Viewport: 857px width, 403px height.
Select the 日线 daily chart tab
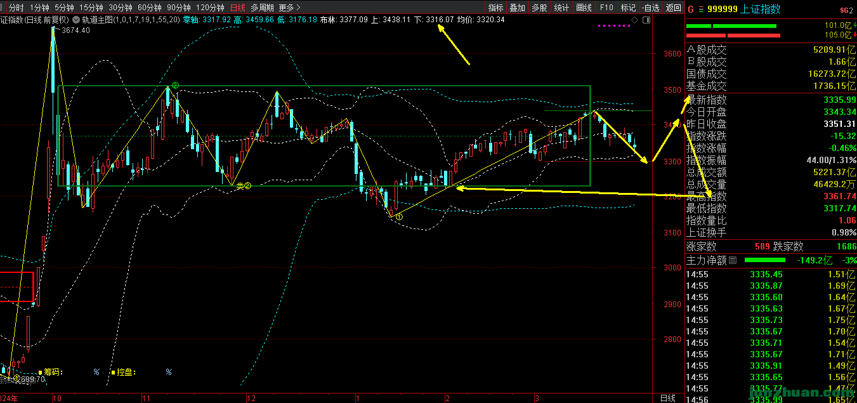238,8
